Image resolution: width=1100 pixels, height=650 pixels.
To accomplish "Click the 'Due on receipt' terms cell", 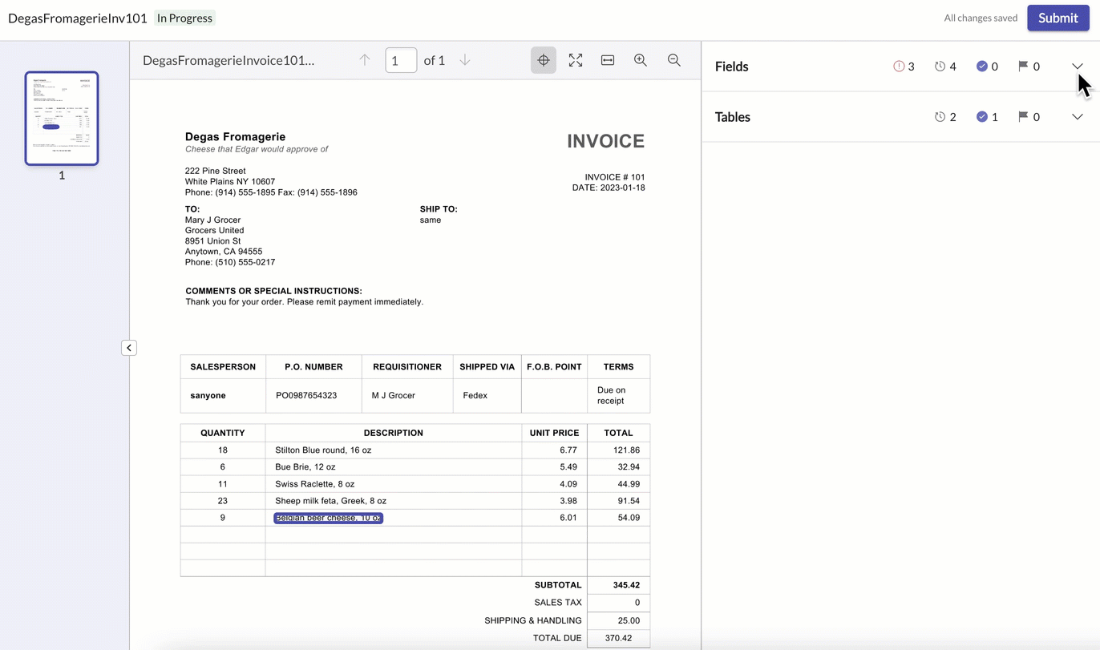I will (x=612, y=395).
